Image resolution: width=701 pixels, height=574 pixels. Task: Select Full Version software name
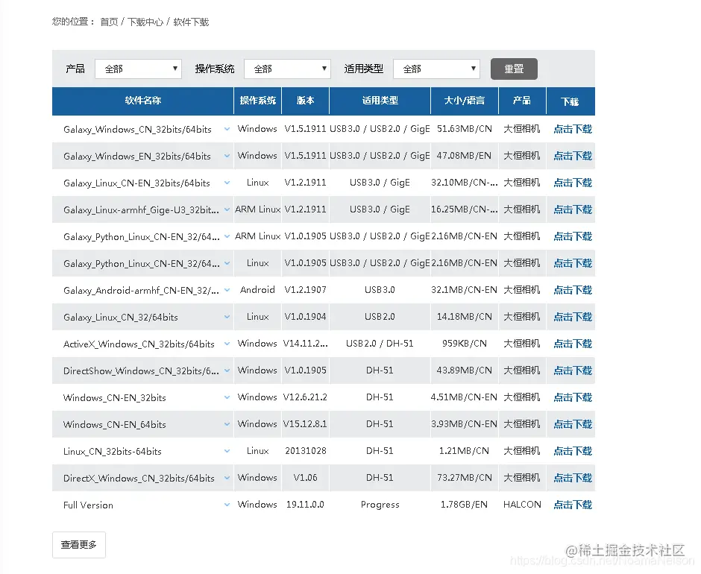88,505
